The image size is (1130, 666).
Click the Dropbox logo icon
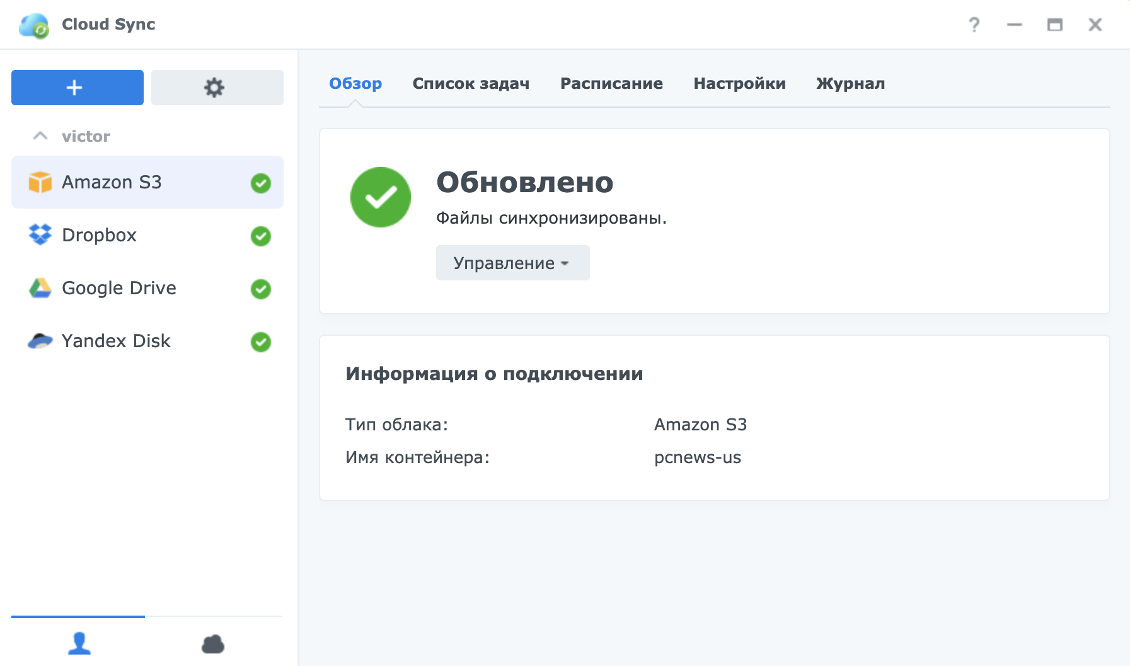coord(40,235)
